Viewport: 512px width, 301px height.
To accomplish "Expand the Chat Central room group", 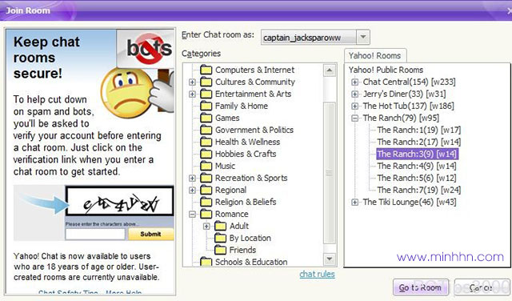I will click(354, 82).
